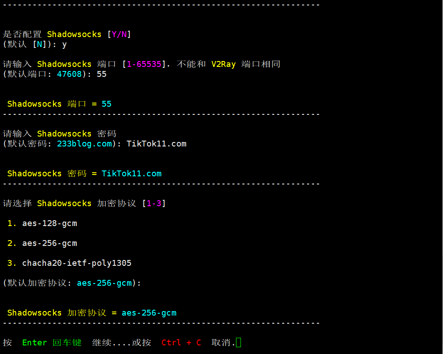Select option '1. aes-128-gcm' line
This screenshot has height=354, width=443.
click(42, 223)
